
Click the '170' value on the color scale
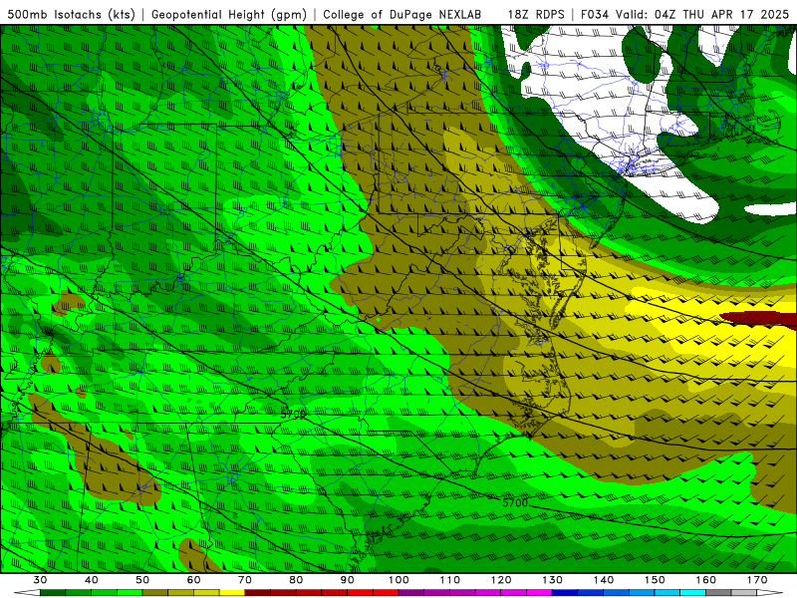757,580
